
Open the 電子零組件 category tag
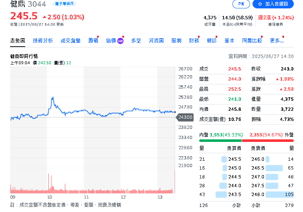tap(64, 4)
